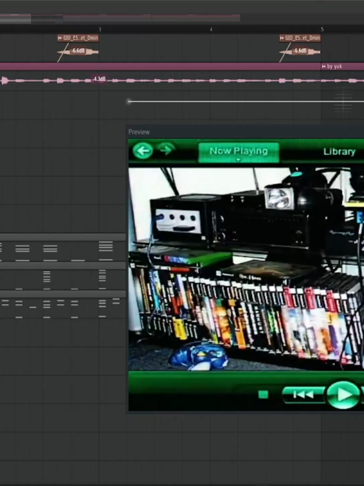This screenshot has width=364, height=486.
Task: Click the square Stop button
Action: 263,395
